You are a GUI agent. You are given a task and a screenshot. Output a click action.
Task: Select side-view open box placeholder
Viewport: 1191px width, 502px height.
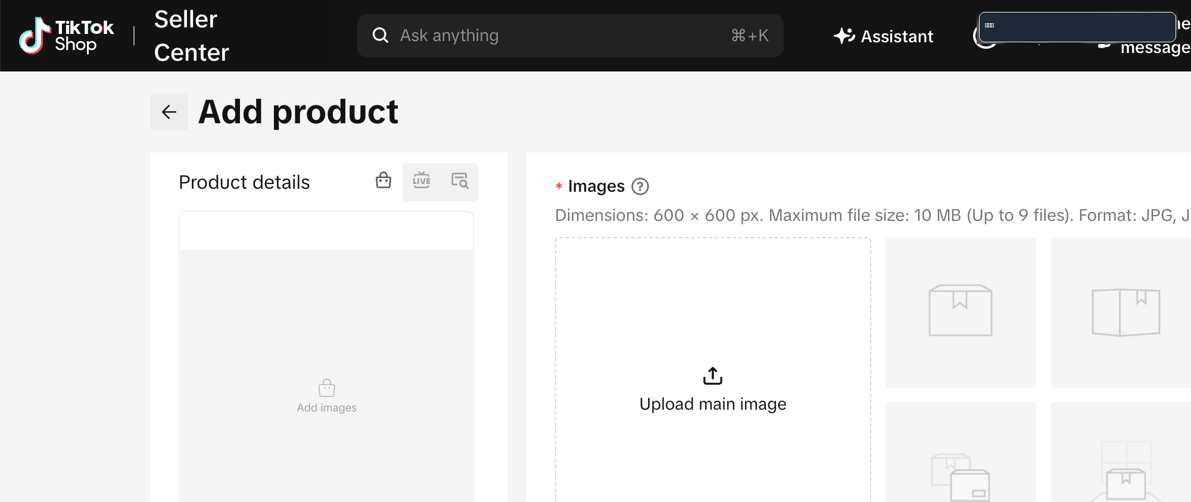(x=1121, y=313)
